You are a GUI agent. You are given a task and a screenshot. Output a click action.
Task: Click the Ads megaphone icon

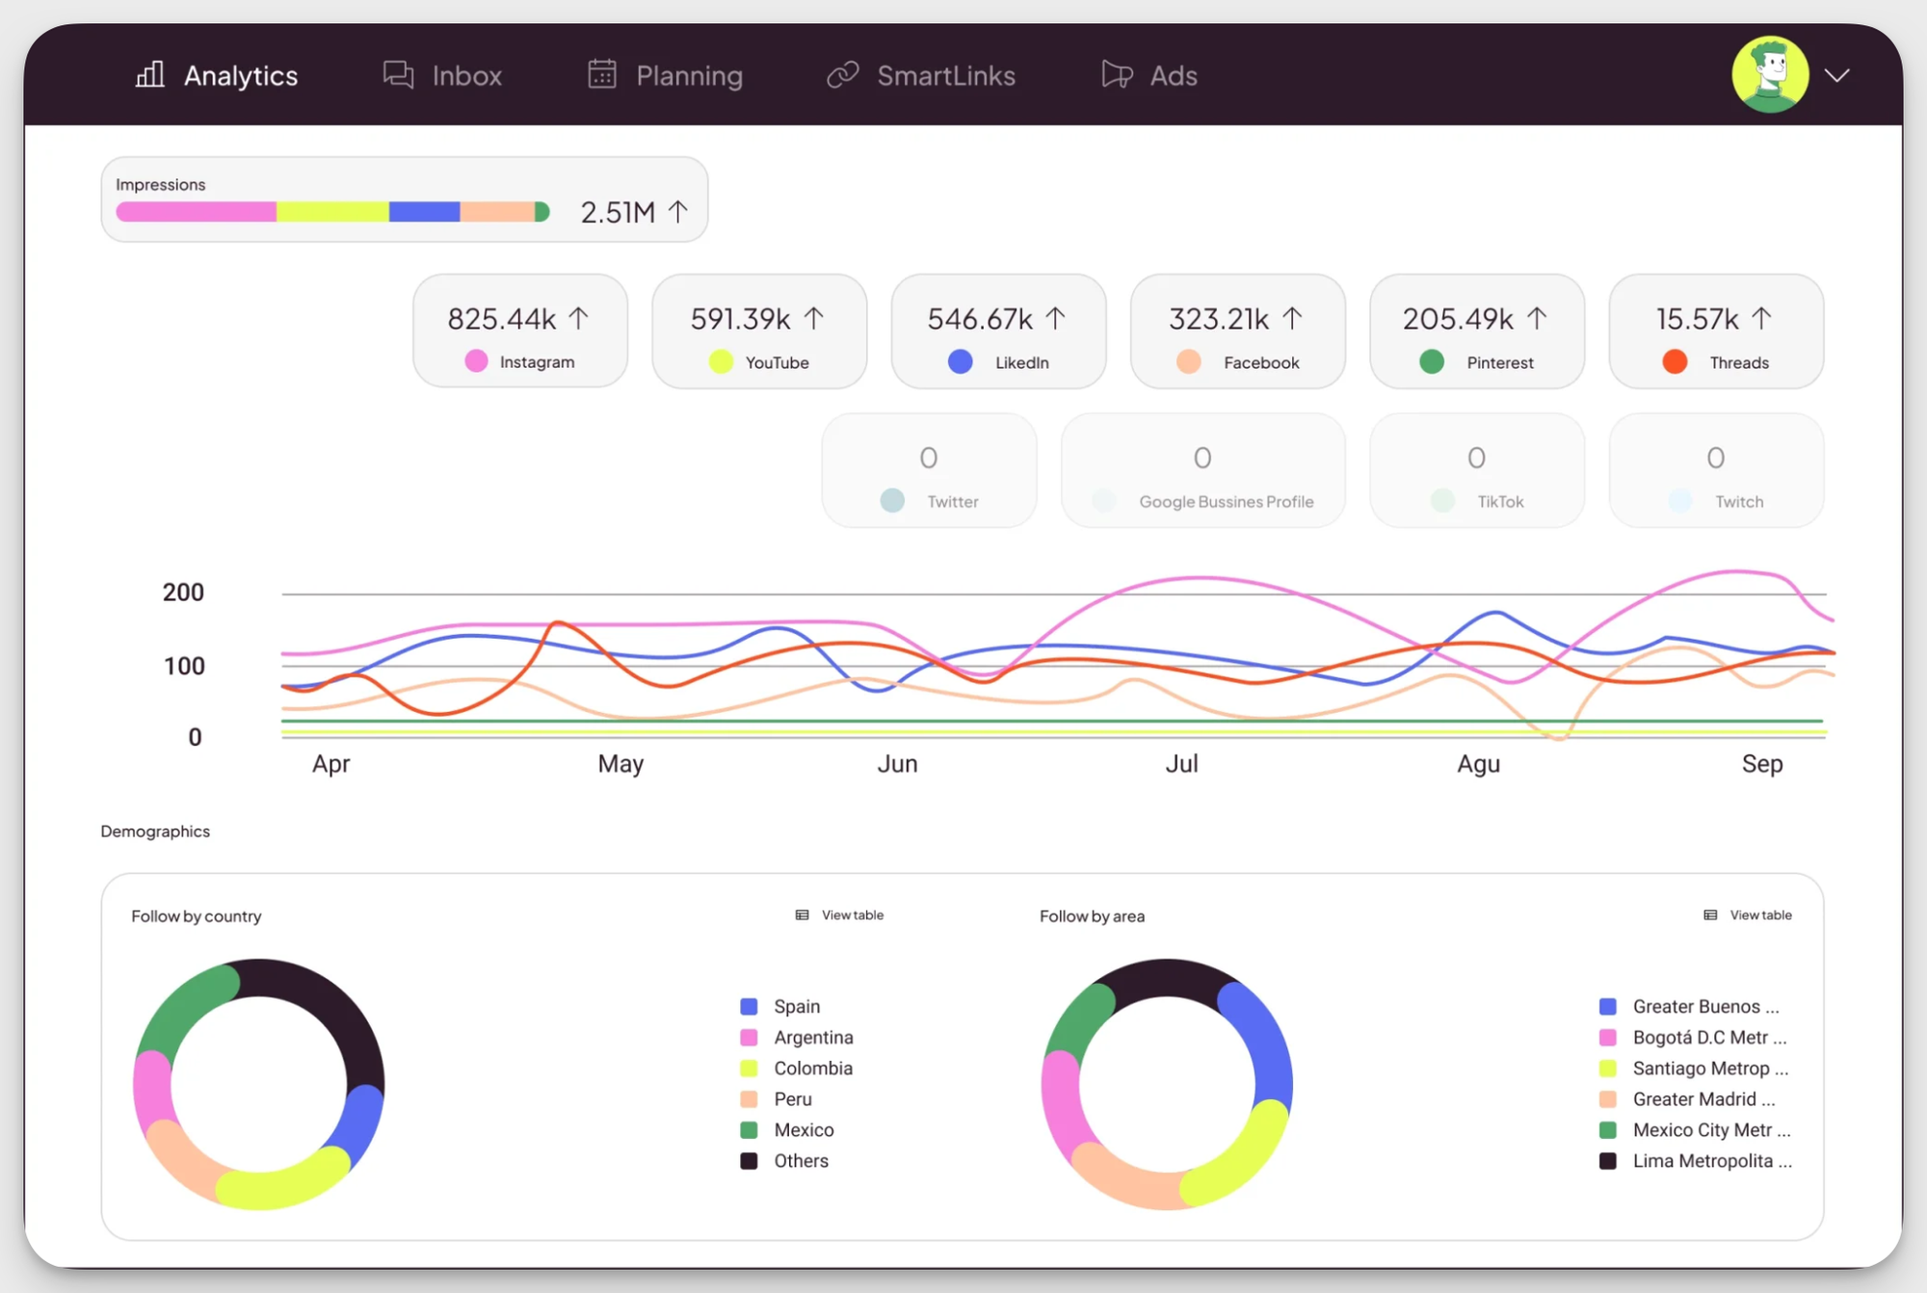coord(1115,74)
